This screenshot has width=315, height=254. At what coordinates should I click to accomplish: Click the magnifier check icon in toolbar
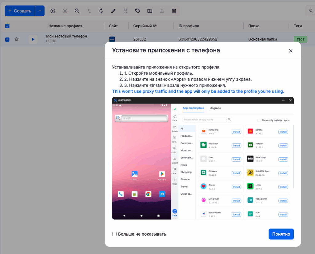(77, 11)
